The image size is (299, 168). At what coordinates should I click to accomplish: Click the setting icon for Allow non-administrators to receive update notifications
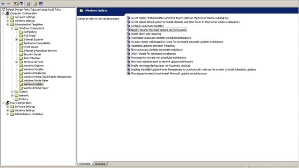[x=128, y=62]
